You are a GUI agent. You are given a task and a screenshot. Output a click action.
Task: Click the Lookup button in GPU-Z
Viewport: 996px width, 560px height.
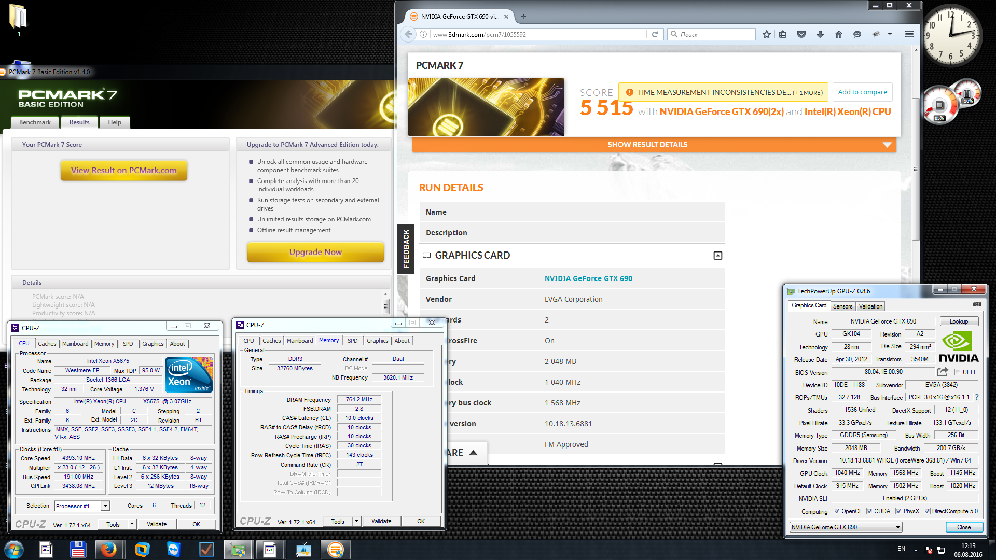point(959,321)
